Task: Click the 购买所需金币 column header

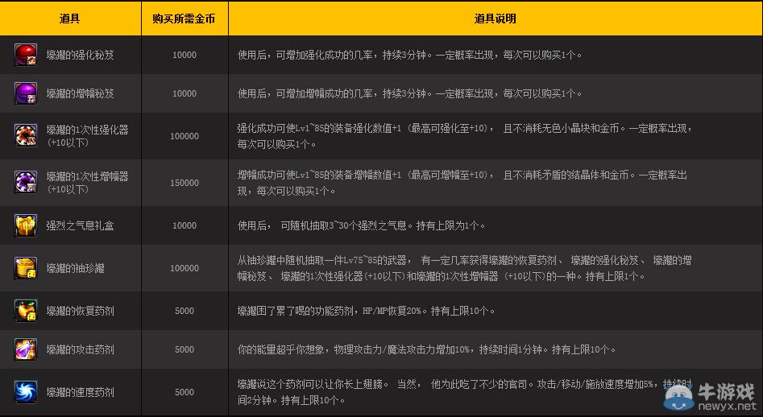Action: click(184, 19)
